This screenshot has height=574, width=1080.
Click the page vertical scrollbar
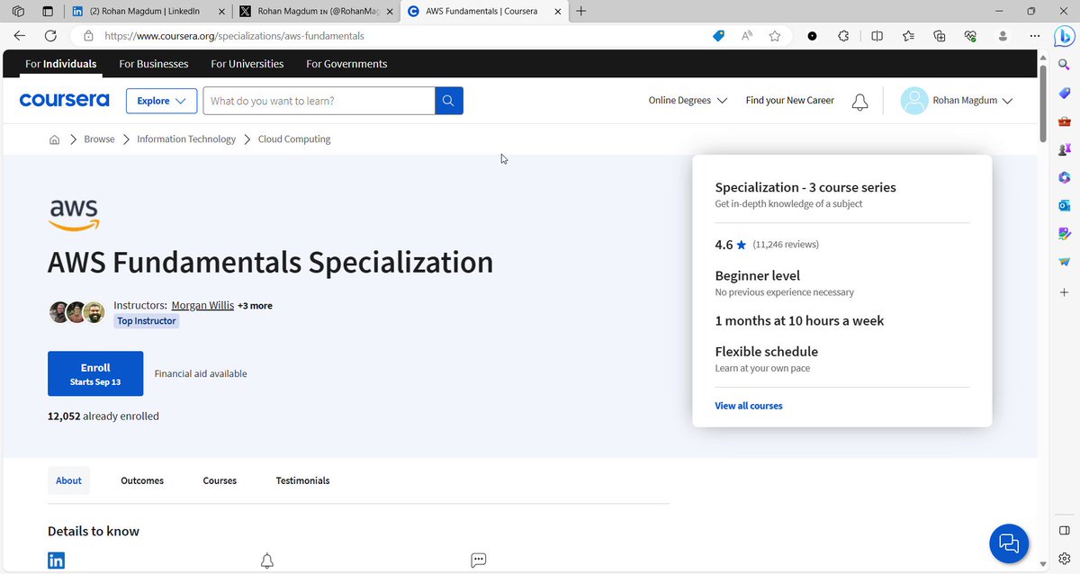click(1043, 103)
